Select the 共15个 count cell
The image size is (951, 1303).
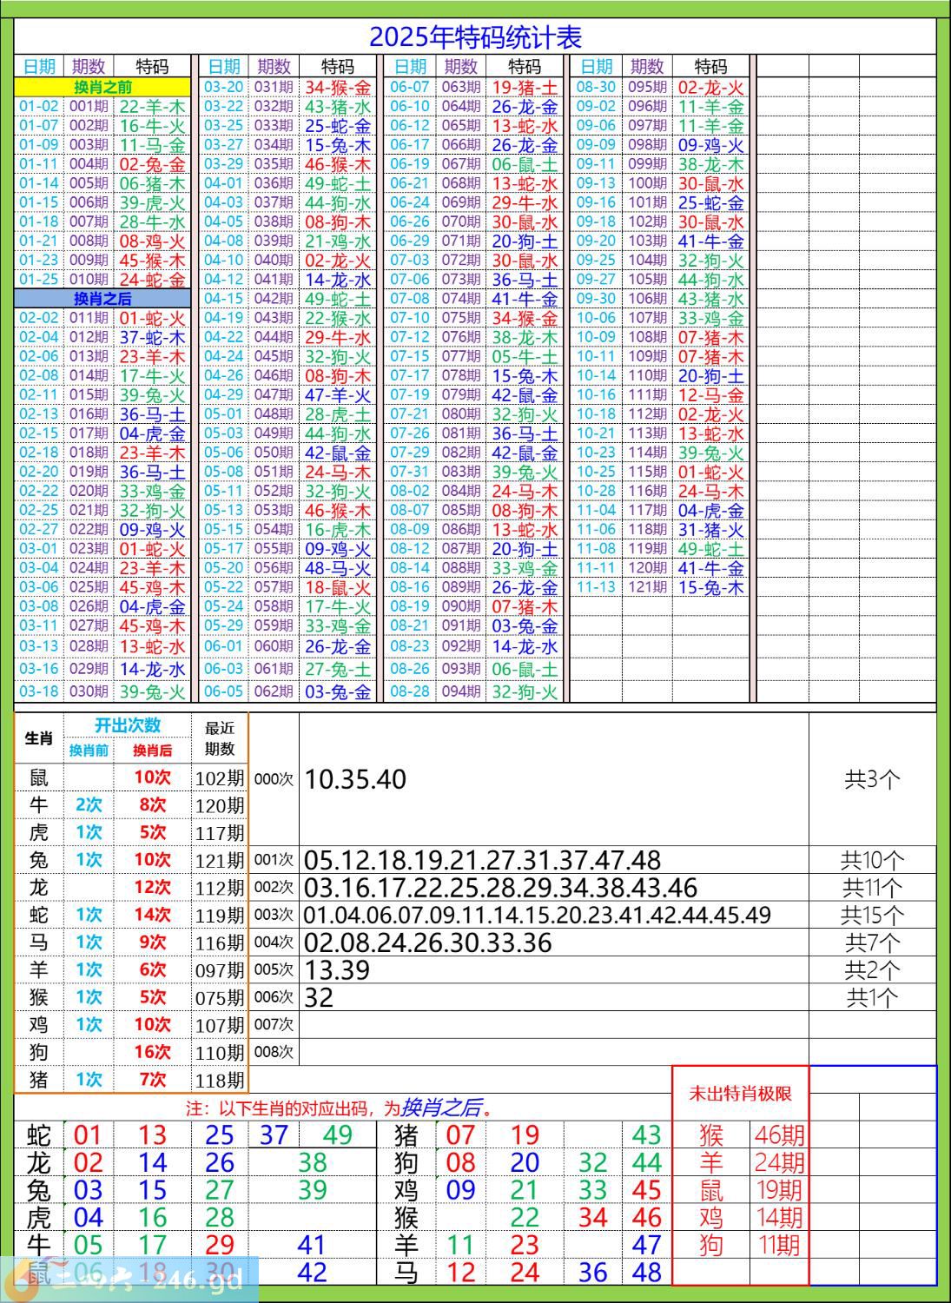872,915
